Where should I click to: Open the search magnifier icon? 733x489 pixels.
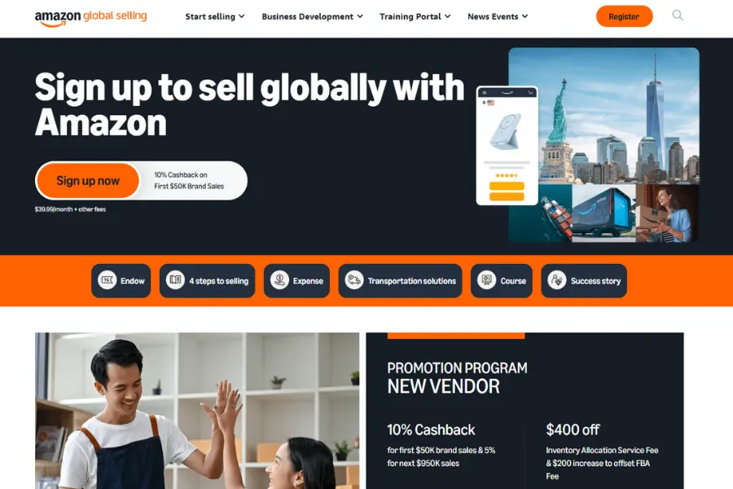678,15
